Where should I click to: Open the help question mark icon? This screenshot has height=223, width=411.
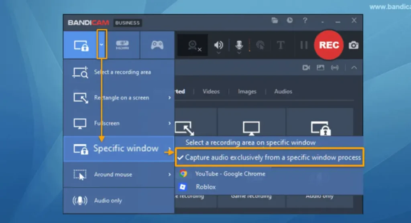[305, 20]
